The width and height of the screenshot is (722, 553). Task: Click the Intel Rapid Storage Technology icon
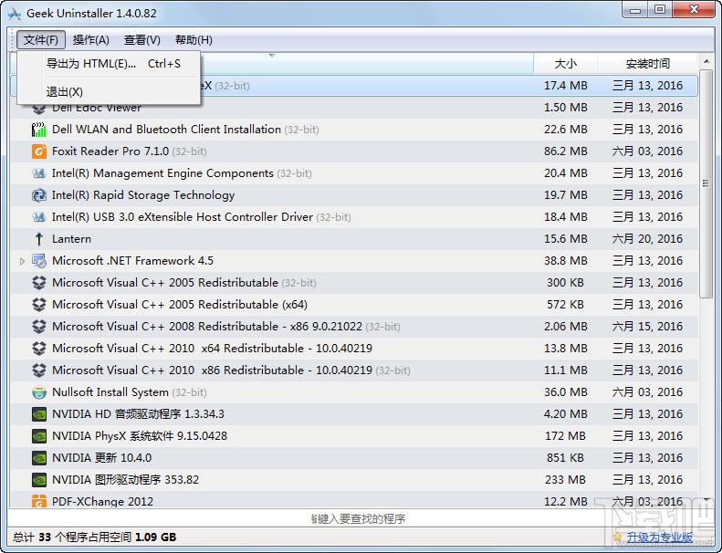pyautogui.click(x=39, y=195)
